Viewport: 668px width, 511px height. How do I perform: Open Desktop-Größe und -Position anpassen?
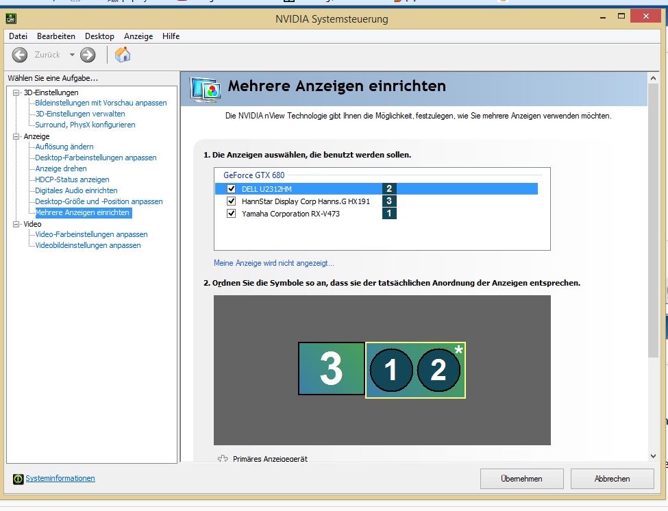99,201
